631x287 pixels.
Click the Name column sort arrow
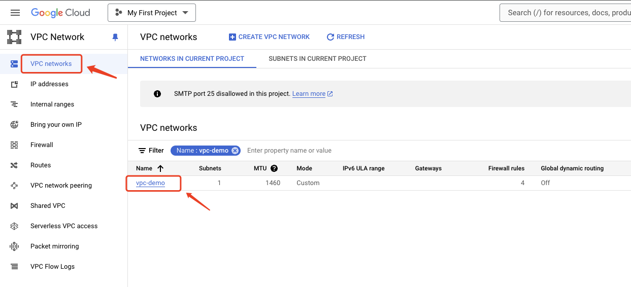160,168
